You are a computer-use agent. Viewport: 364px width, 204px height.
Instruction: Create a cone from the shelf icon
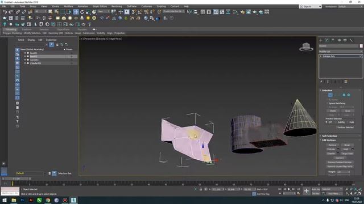[x=82, y=18]
